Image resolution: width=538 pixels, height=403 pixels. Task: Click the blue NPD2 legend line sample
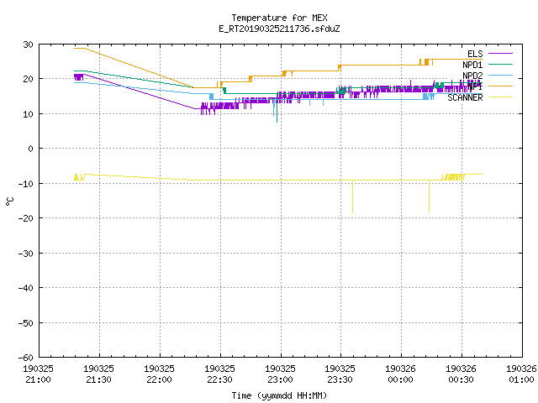point(500,75)
